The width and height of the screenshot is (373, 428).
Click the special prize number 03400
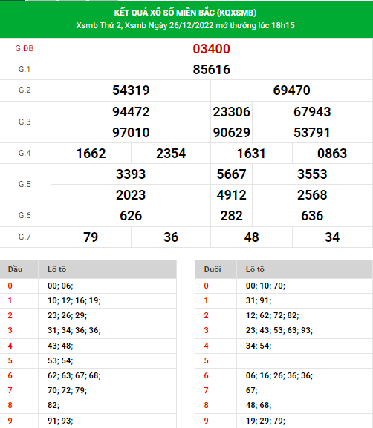(x=211, y=49)
